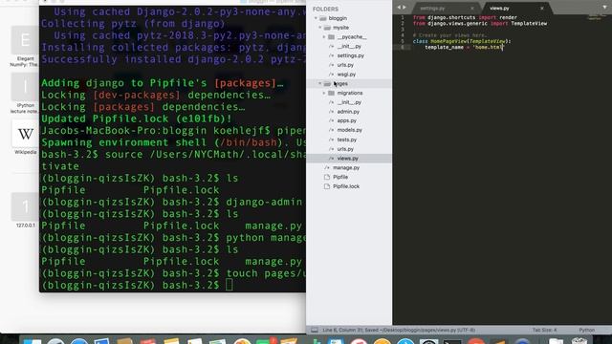Image resolution: width=612 pixels, height=344 pixels.
Task: Close the settings.py tab
Action: pos(472,9)
